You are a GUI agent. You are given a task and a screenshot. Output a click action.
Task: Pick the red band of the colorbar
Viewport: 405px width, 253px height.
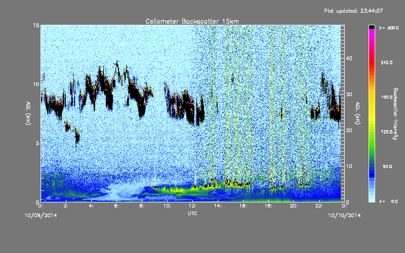coord(372,63)
